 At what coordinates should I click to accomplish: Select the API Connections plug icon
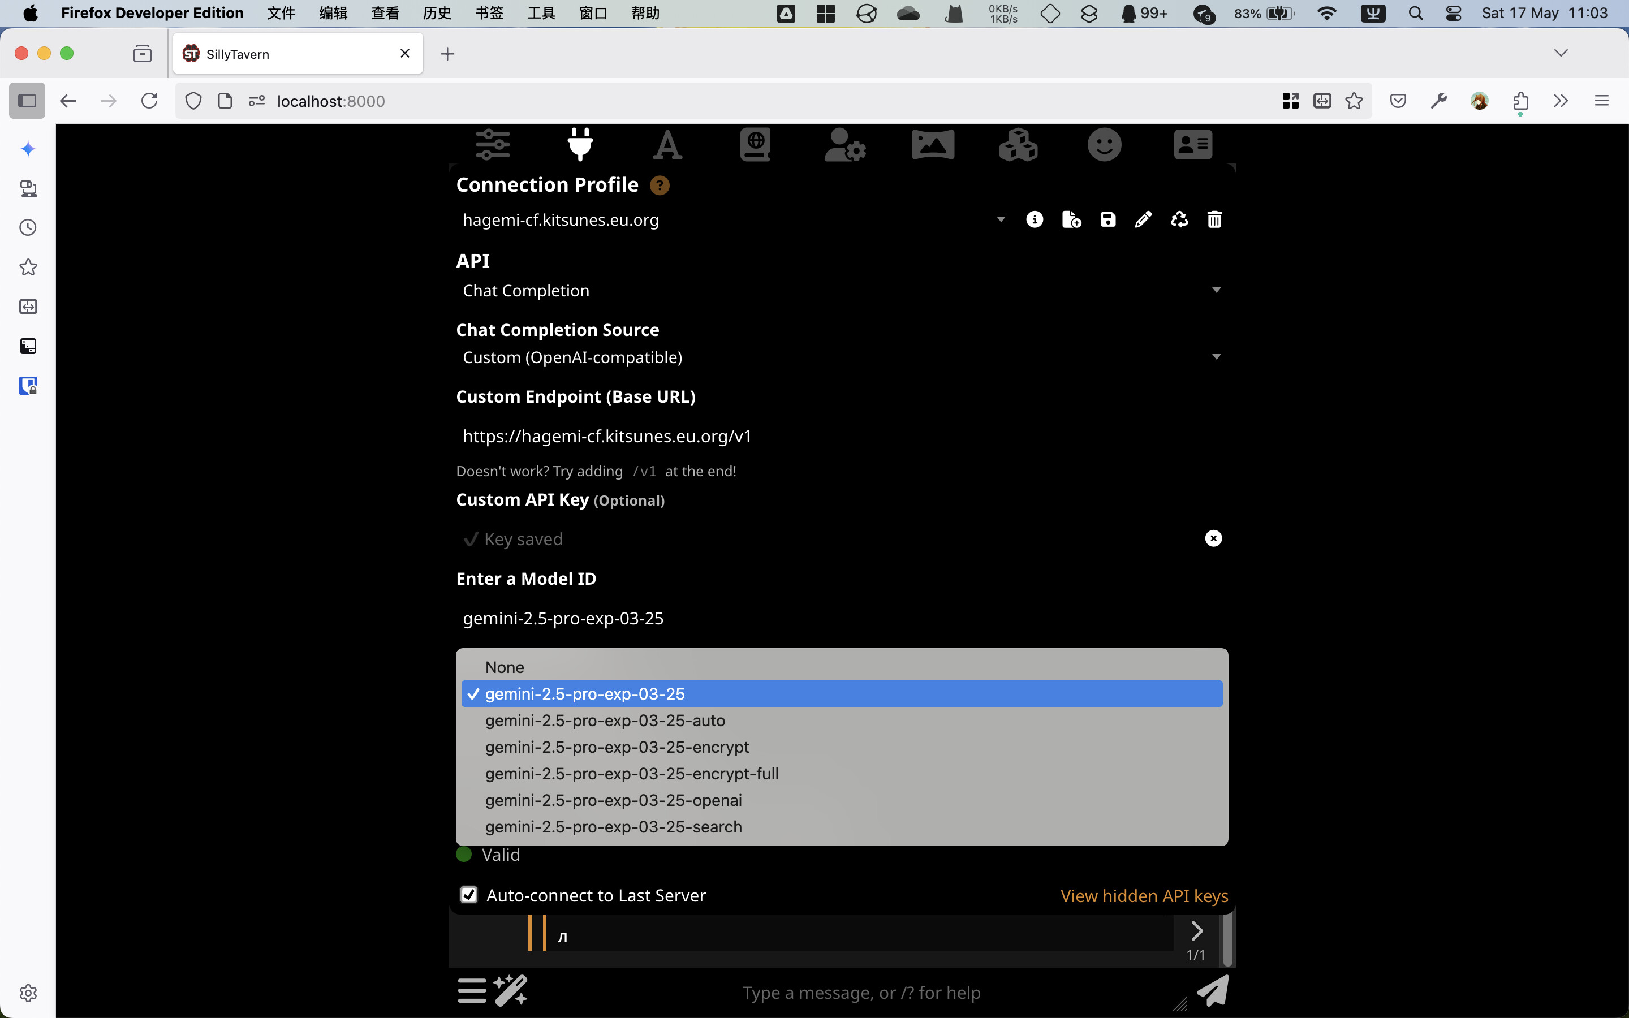(x=580, y=144)
